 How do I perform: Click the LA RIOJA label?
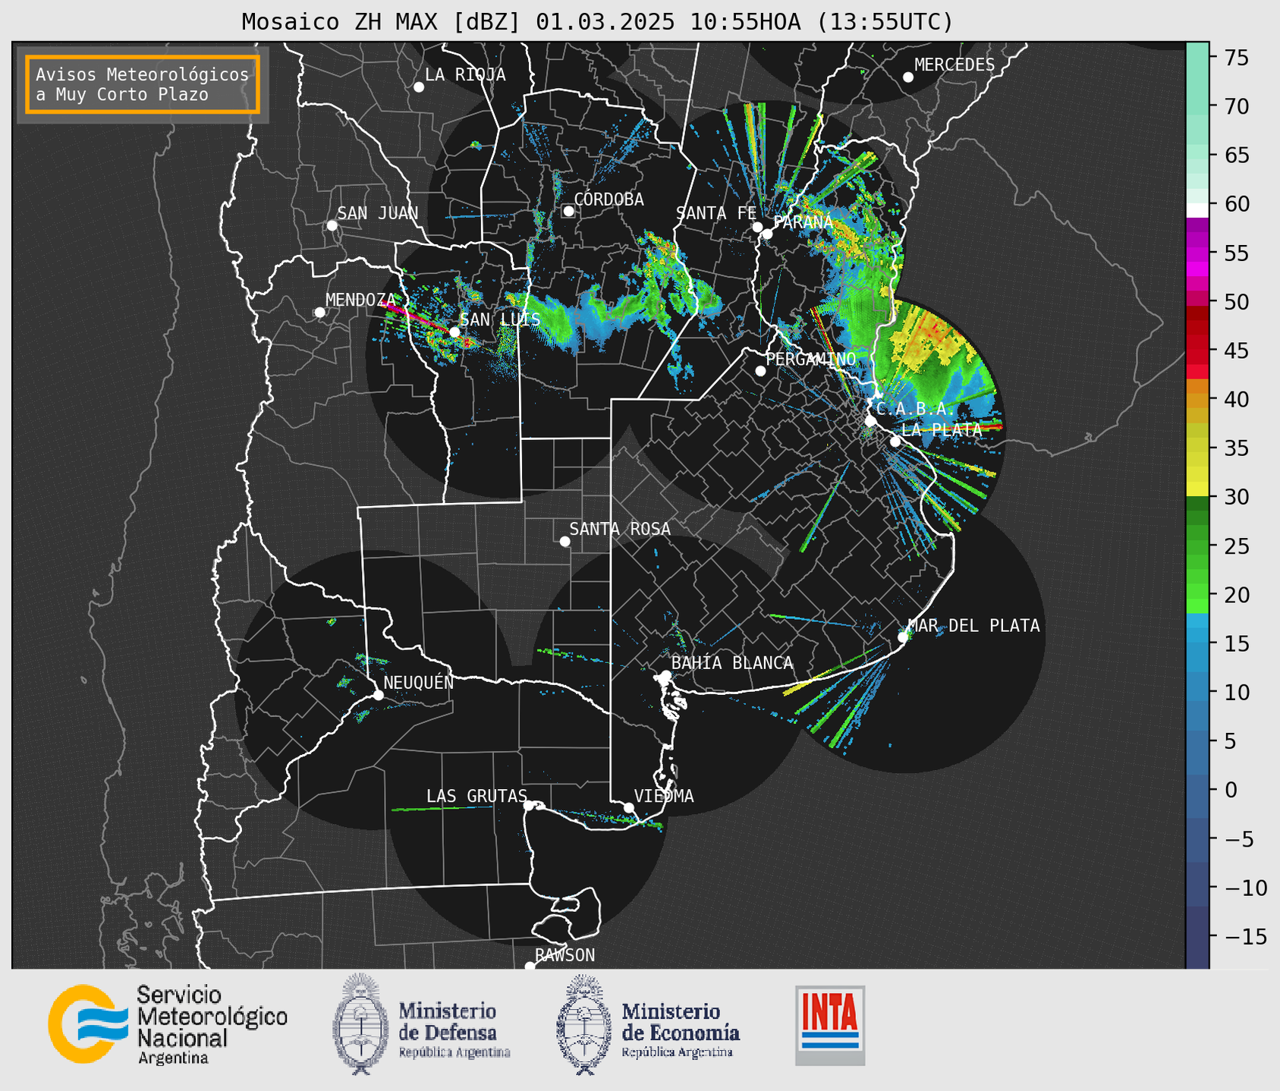coord(465,74)
